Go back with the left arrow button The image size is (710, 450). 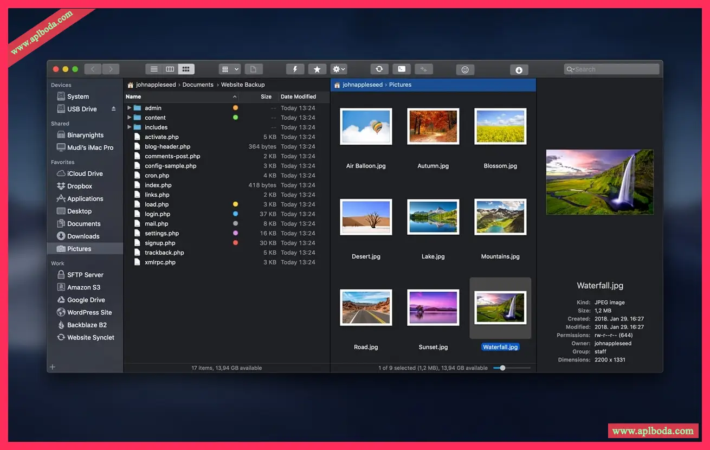(x=93, y=69)
